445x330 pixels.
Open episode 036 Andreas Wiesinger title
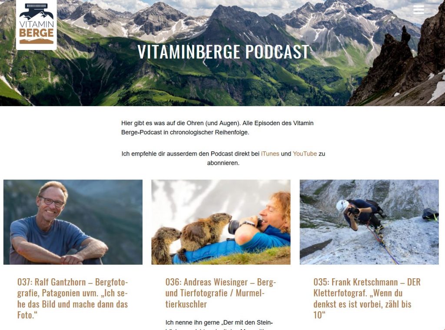tap(221, 293)
